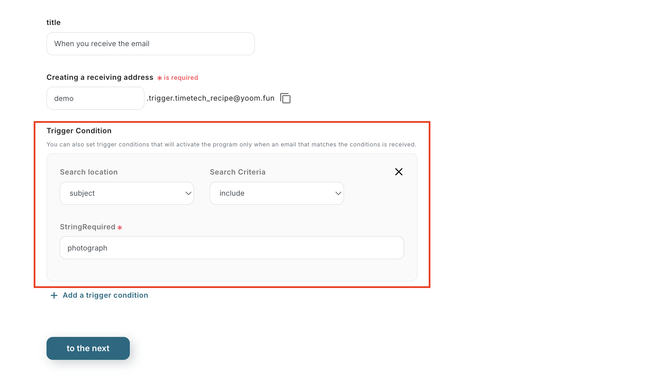This screenshot has height=381, width=663.
Task: Remove the trigger condition with X
Action: (398, 172)
